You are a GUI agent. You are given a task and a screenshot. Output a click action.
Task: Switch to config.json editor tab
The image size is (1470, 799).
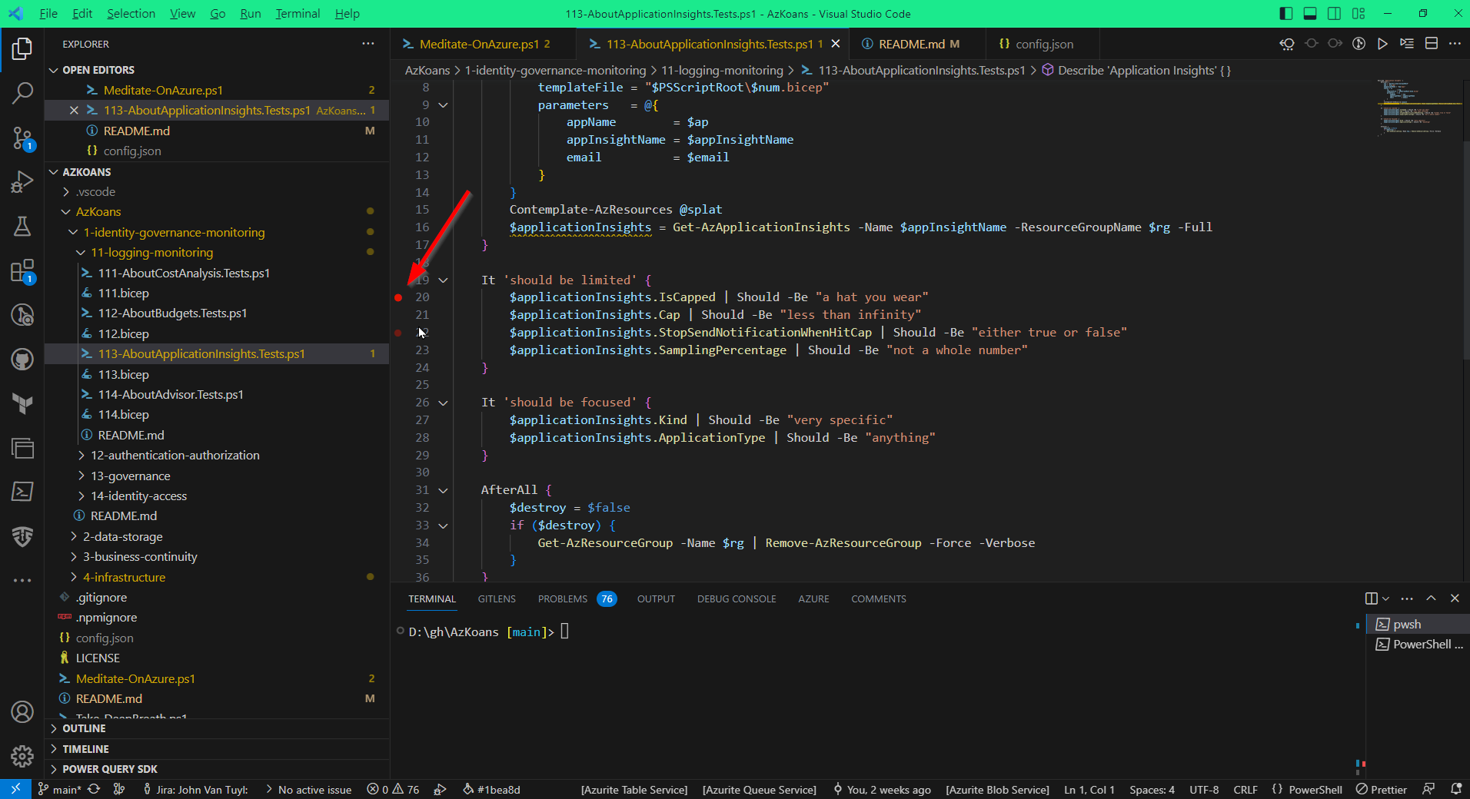[x=1044, y=44]
